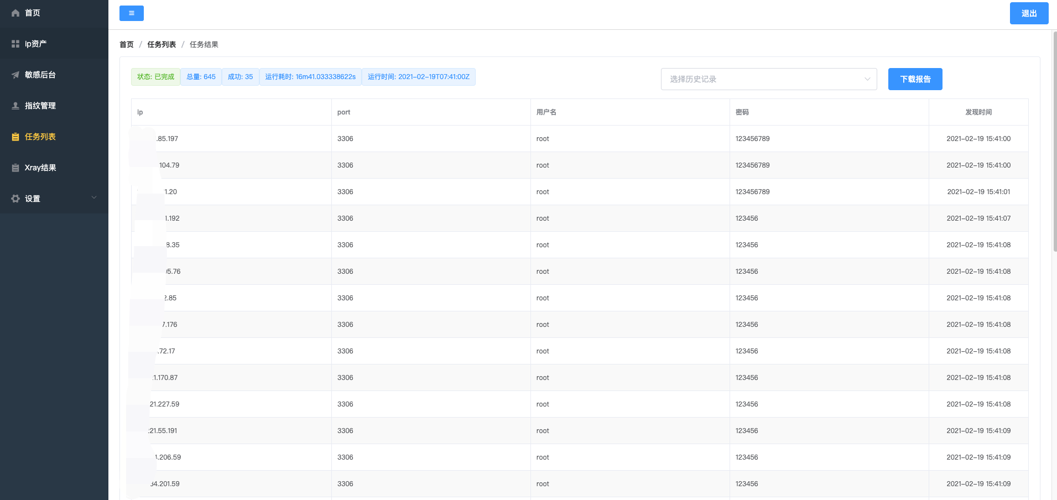
Task: Expand the 设置 submenu chevron
Action: (x=94, y=197)
